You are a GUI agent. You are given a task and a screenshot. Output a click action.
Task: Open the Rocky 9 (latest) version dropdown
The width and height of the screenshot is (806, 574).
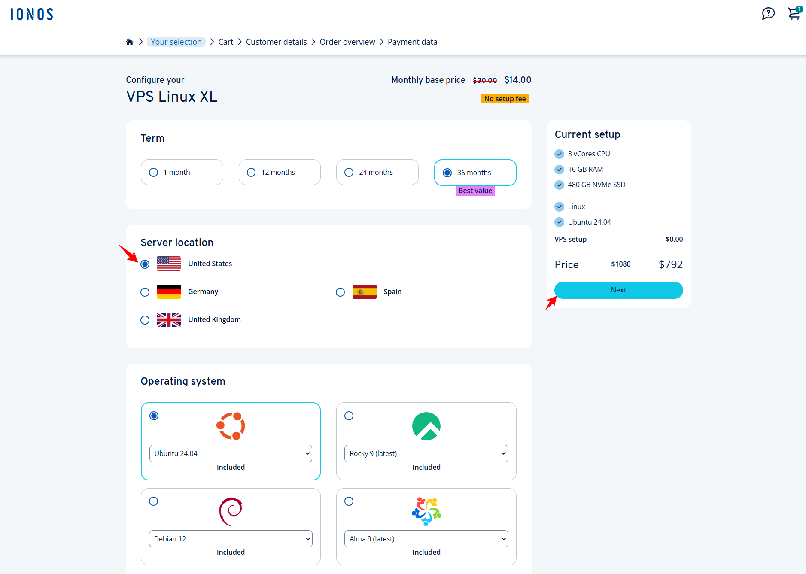pyautogui.click(x=426, y=453)
